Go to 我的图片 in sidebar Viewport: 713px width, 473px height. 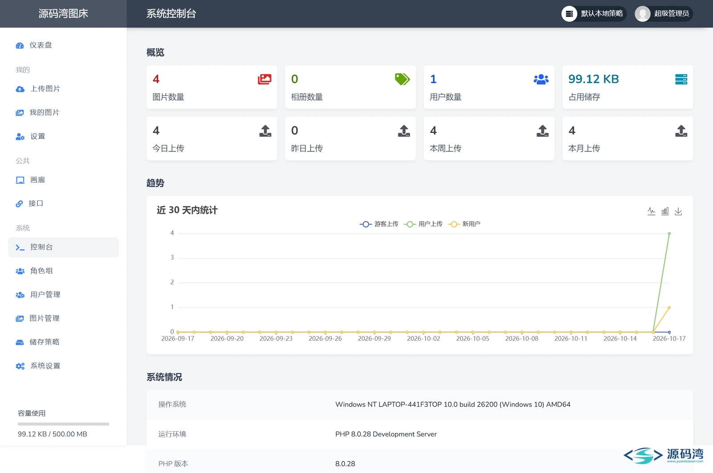pyautogui.click(x=63, y=112)
